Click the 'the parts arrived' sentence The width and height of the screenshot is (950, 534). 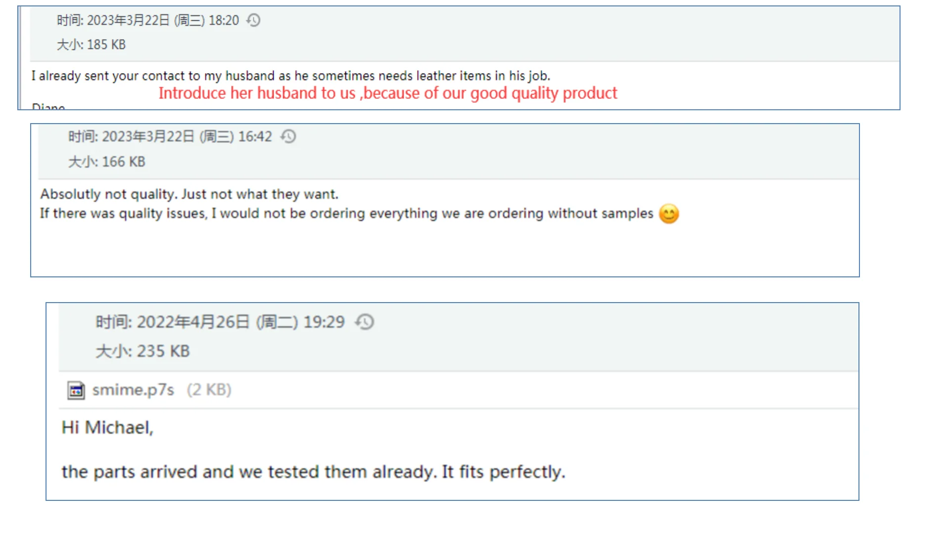tap(313, 472)
